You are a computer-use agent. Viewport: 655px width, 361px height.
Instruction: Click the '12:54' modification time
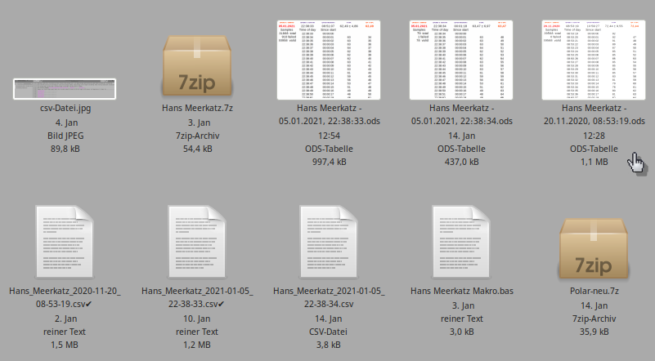coord(330,136)
